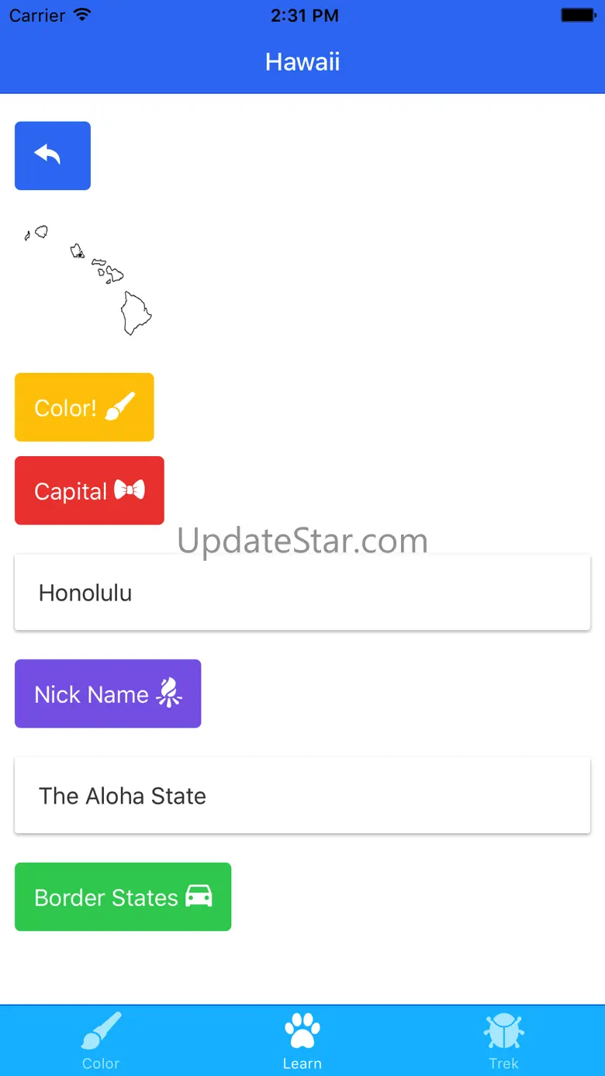
Task: Tap the paintbrush icon in bottom bar
Action: (101, 1030)
